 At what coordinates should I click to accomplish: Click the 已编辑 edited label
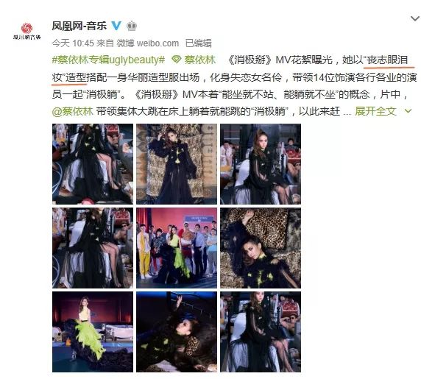point(199,43)
